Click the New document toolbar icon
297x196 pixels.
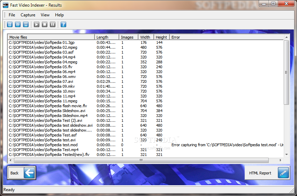tap(10, 24)
